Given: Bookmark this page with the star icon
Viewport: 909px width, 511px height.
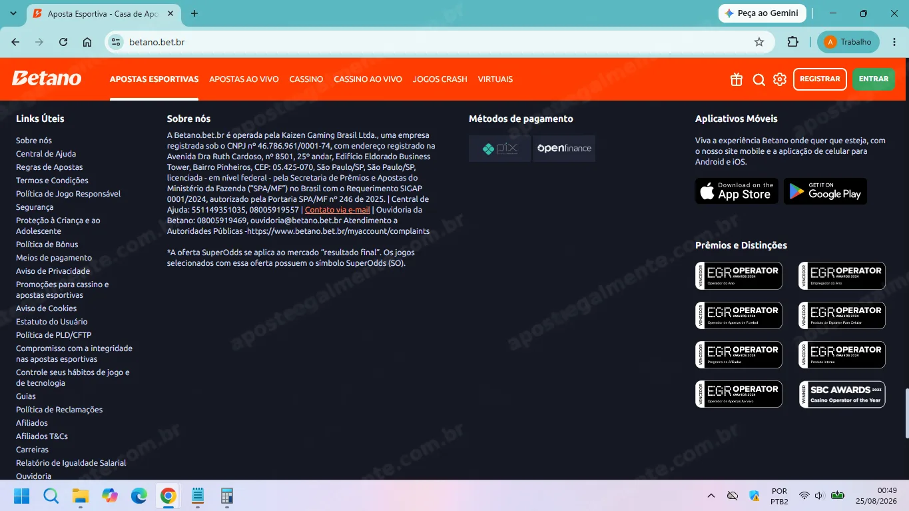Looking at the screenshot, I should point(759,42).
